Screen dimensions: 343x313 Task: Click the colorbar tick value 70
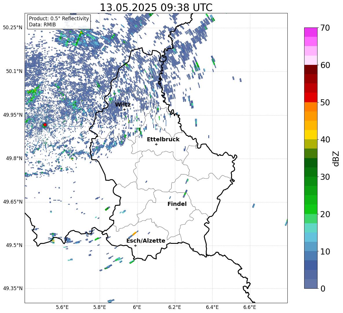point(325,28)
